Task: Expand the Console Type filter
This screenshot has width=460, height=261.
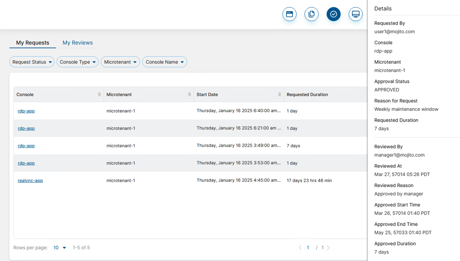Action: point(78,62)
